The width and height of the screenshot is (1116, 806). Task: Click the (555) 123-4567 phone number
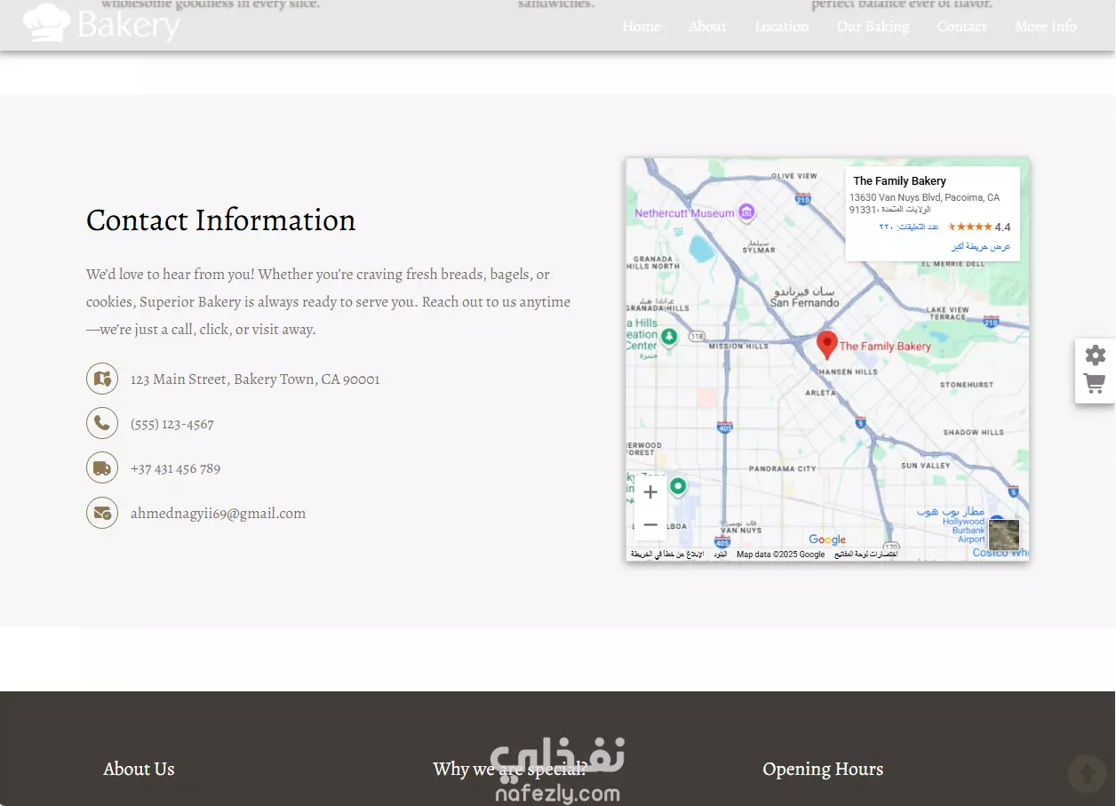tap(172, 424)
